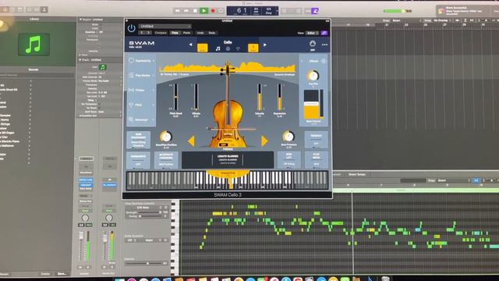Select next SWAM instrument with right arrow
This screenshot has width=499, height=281.
pos(265,45)
